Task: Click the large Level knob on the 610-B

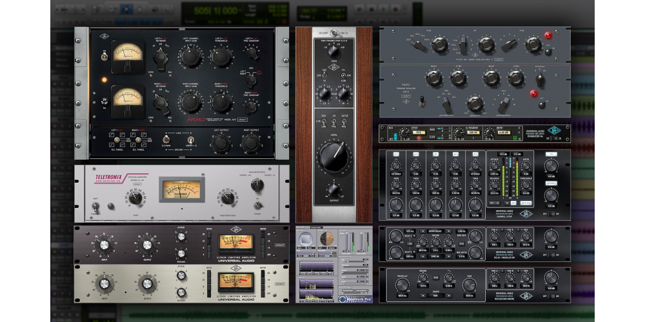Action: (x=334, y=157)
